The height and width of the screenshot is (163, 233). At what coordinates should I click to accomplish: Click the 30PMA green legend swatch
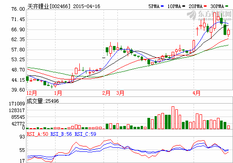[227, 6]
